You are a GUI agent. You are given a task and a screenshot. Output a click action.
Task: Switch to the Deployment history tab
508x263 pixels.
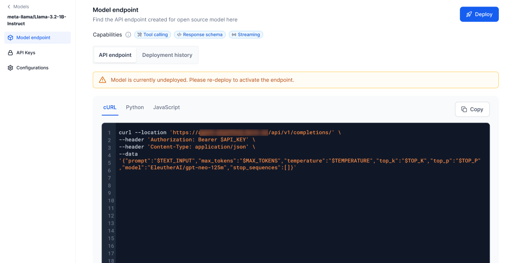(167, 55)
